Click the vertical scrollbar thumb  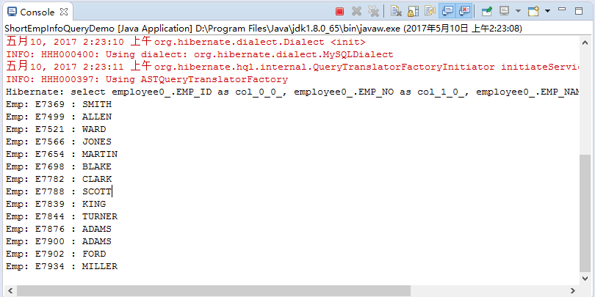click(x=585, y=213)
